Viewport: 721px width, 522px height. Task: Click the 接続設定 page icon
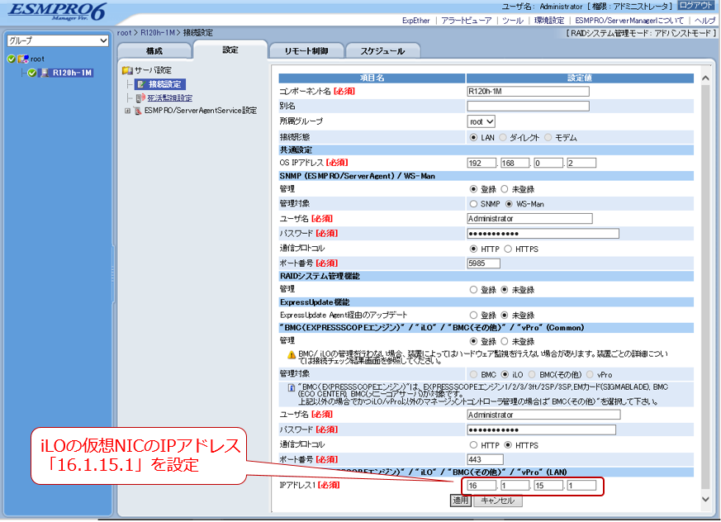click(141, 84)
